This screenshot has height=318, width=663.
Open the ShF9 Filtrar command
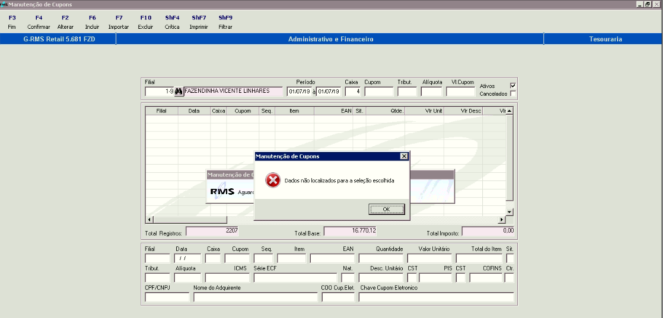pyautogui.click(x=225, y=22)
